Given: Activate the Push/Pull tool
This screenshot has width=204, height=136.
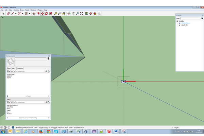Looking at the screenshot, I should 34,14.
